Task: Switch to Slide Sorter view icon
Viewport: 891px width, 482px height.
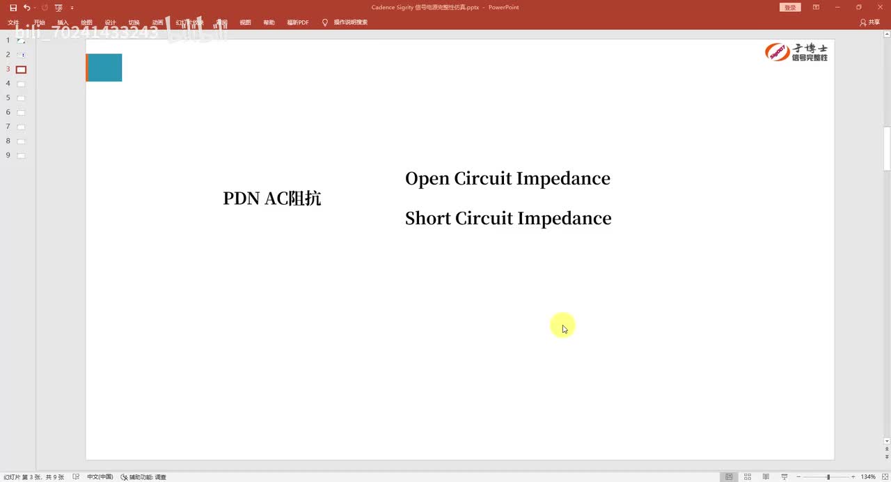Action: (x=748, y=477)
